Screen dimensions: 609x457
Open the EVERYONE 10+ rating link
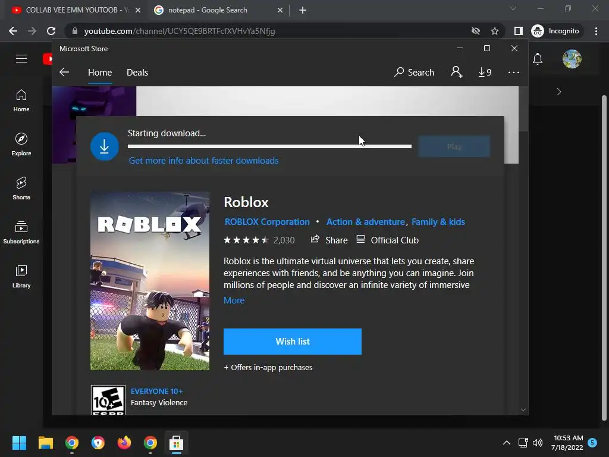[x=156, y=392]
